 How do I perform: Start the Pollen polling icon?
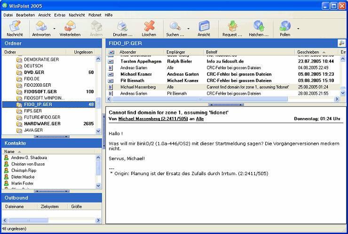(x=285, y=26)
